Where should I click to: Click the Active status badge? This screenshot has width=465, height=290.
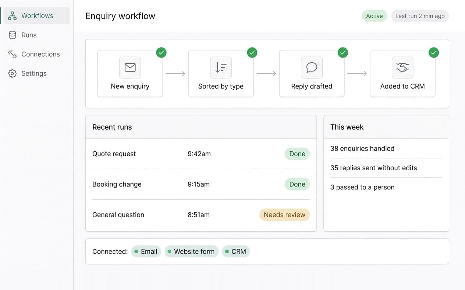pos(375,16)
